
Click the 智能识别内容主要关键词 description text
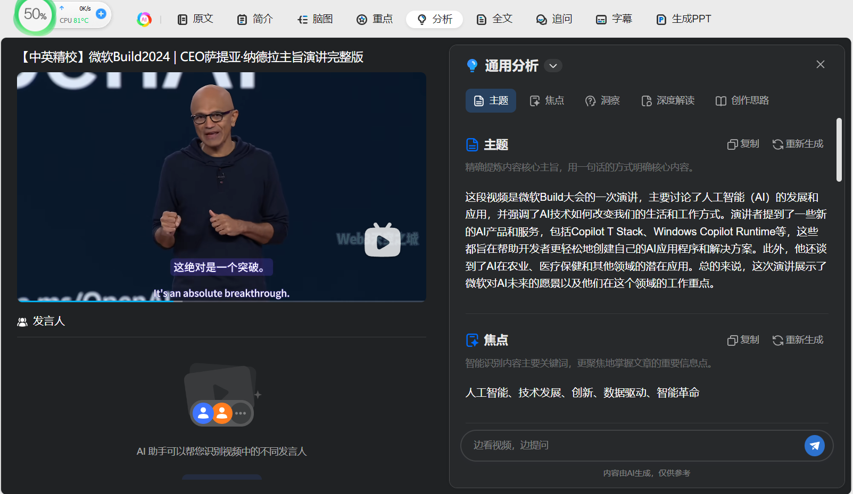(x=590, y=363)
